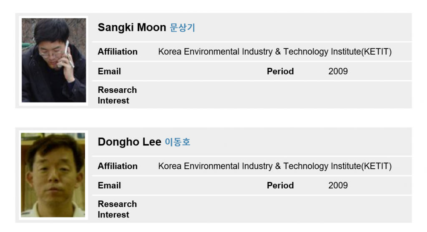Click the Period label in Sangki Moon's card
427x232 pixels.
click(x=280, y=71)
